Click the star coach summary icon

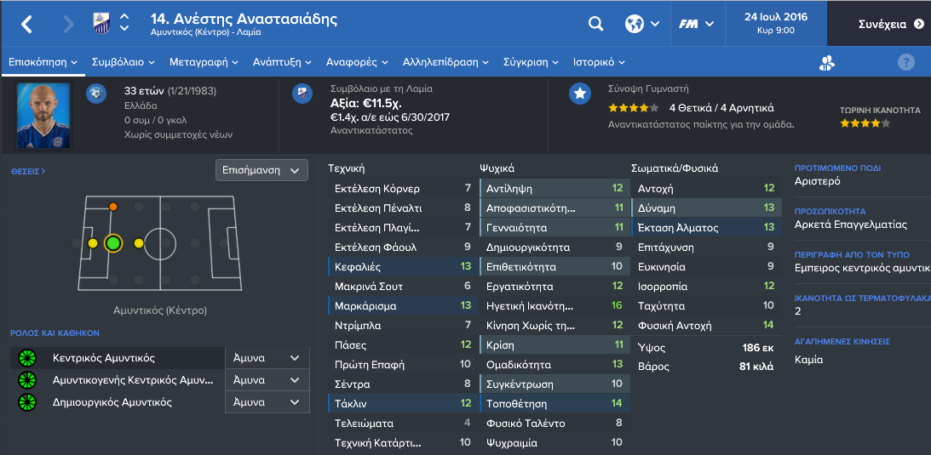[x=579, y=94]
